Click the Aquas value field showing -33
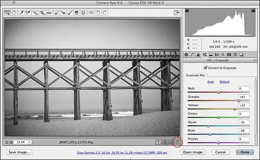260x160 pixels. click(x=244, y=122)
